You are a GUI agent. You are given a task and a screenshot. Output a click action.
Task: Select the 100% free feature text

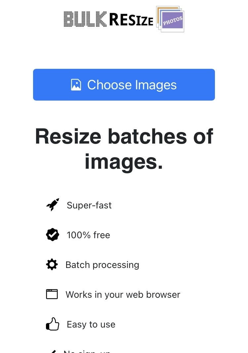(88, 235)
